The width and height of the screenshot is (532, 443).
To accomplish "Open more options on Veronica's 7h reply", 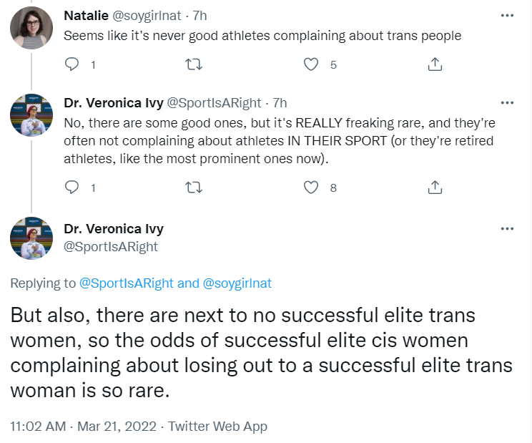I will pyautogui.click(x=507, y=103).
